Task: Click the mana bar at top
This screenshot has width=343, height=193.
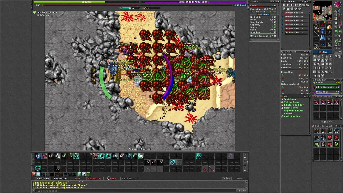Action: pos(193,2)
